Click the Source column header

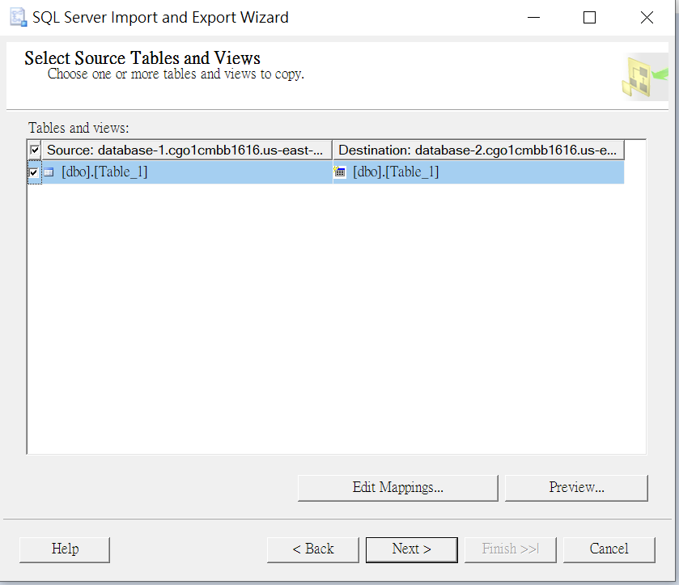pyautogui.click(x=187, y=150)
